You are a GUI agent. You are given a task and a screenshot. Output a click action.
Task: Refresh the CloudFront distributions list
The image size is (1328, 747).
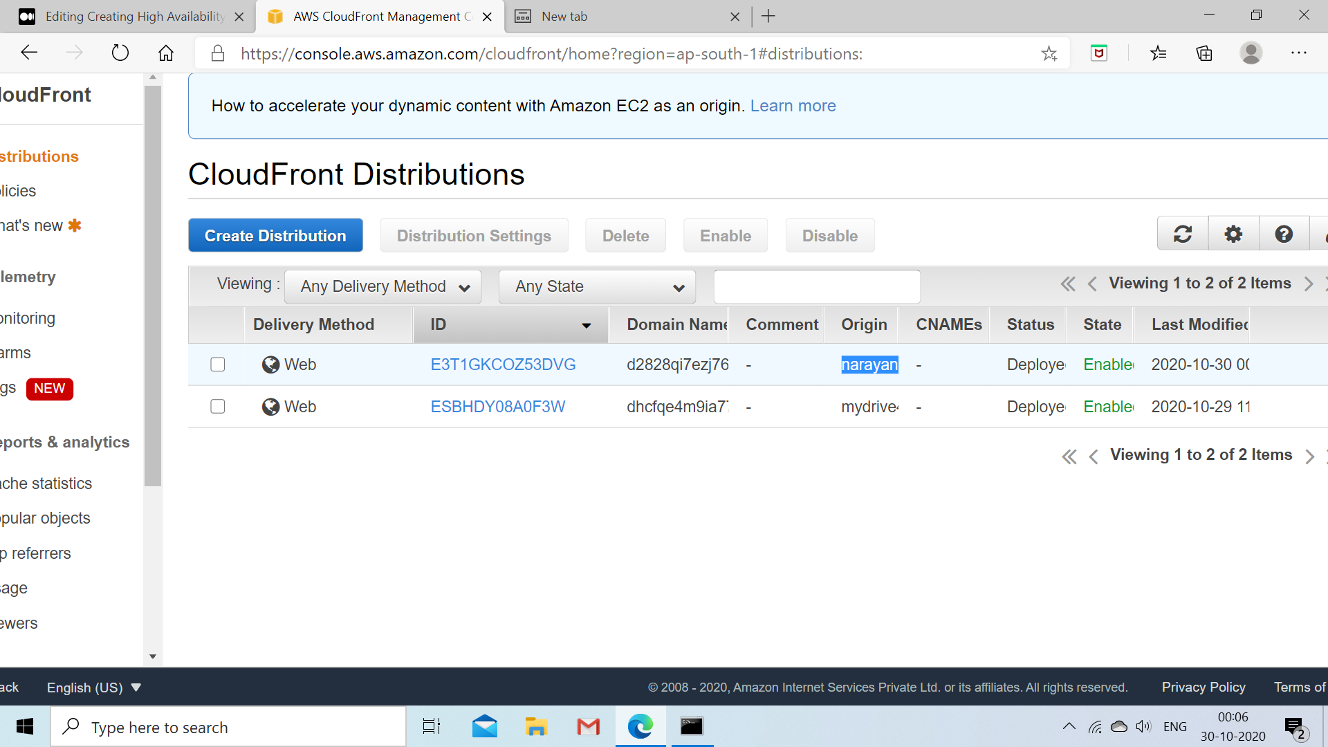click(1182, 234)
